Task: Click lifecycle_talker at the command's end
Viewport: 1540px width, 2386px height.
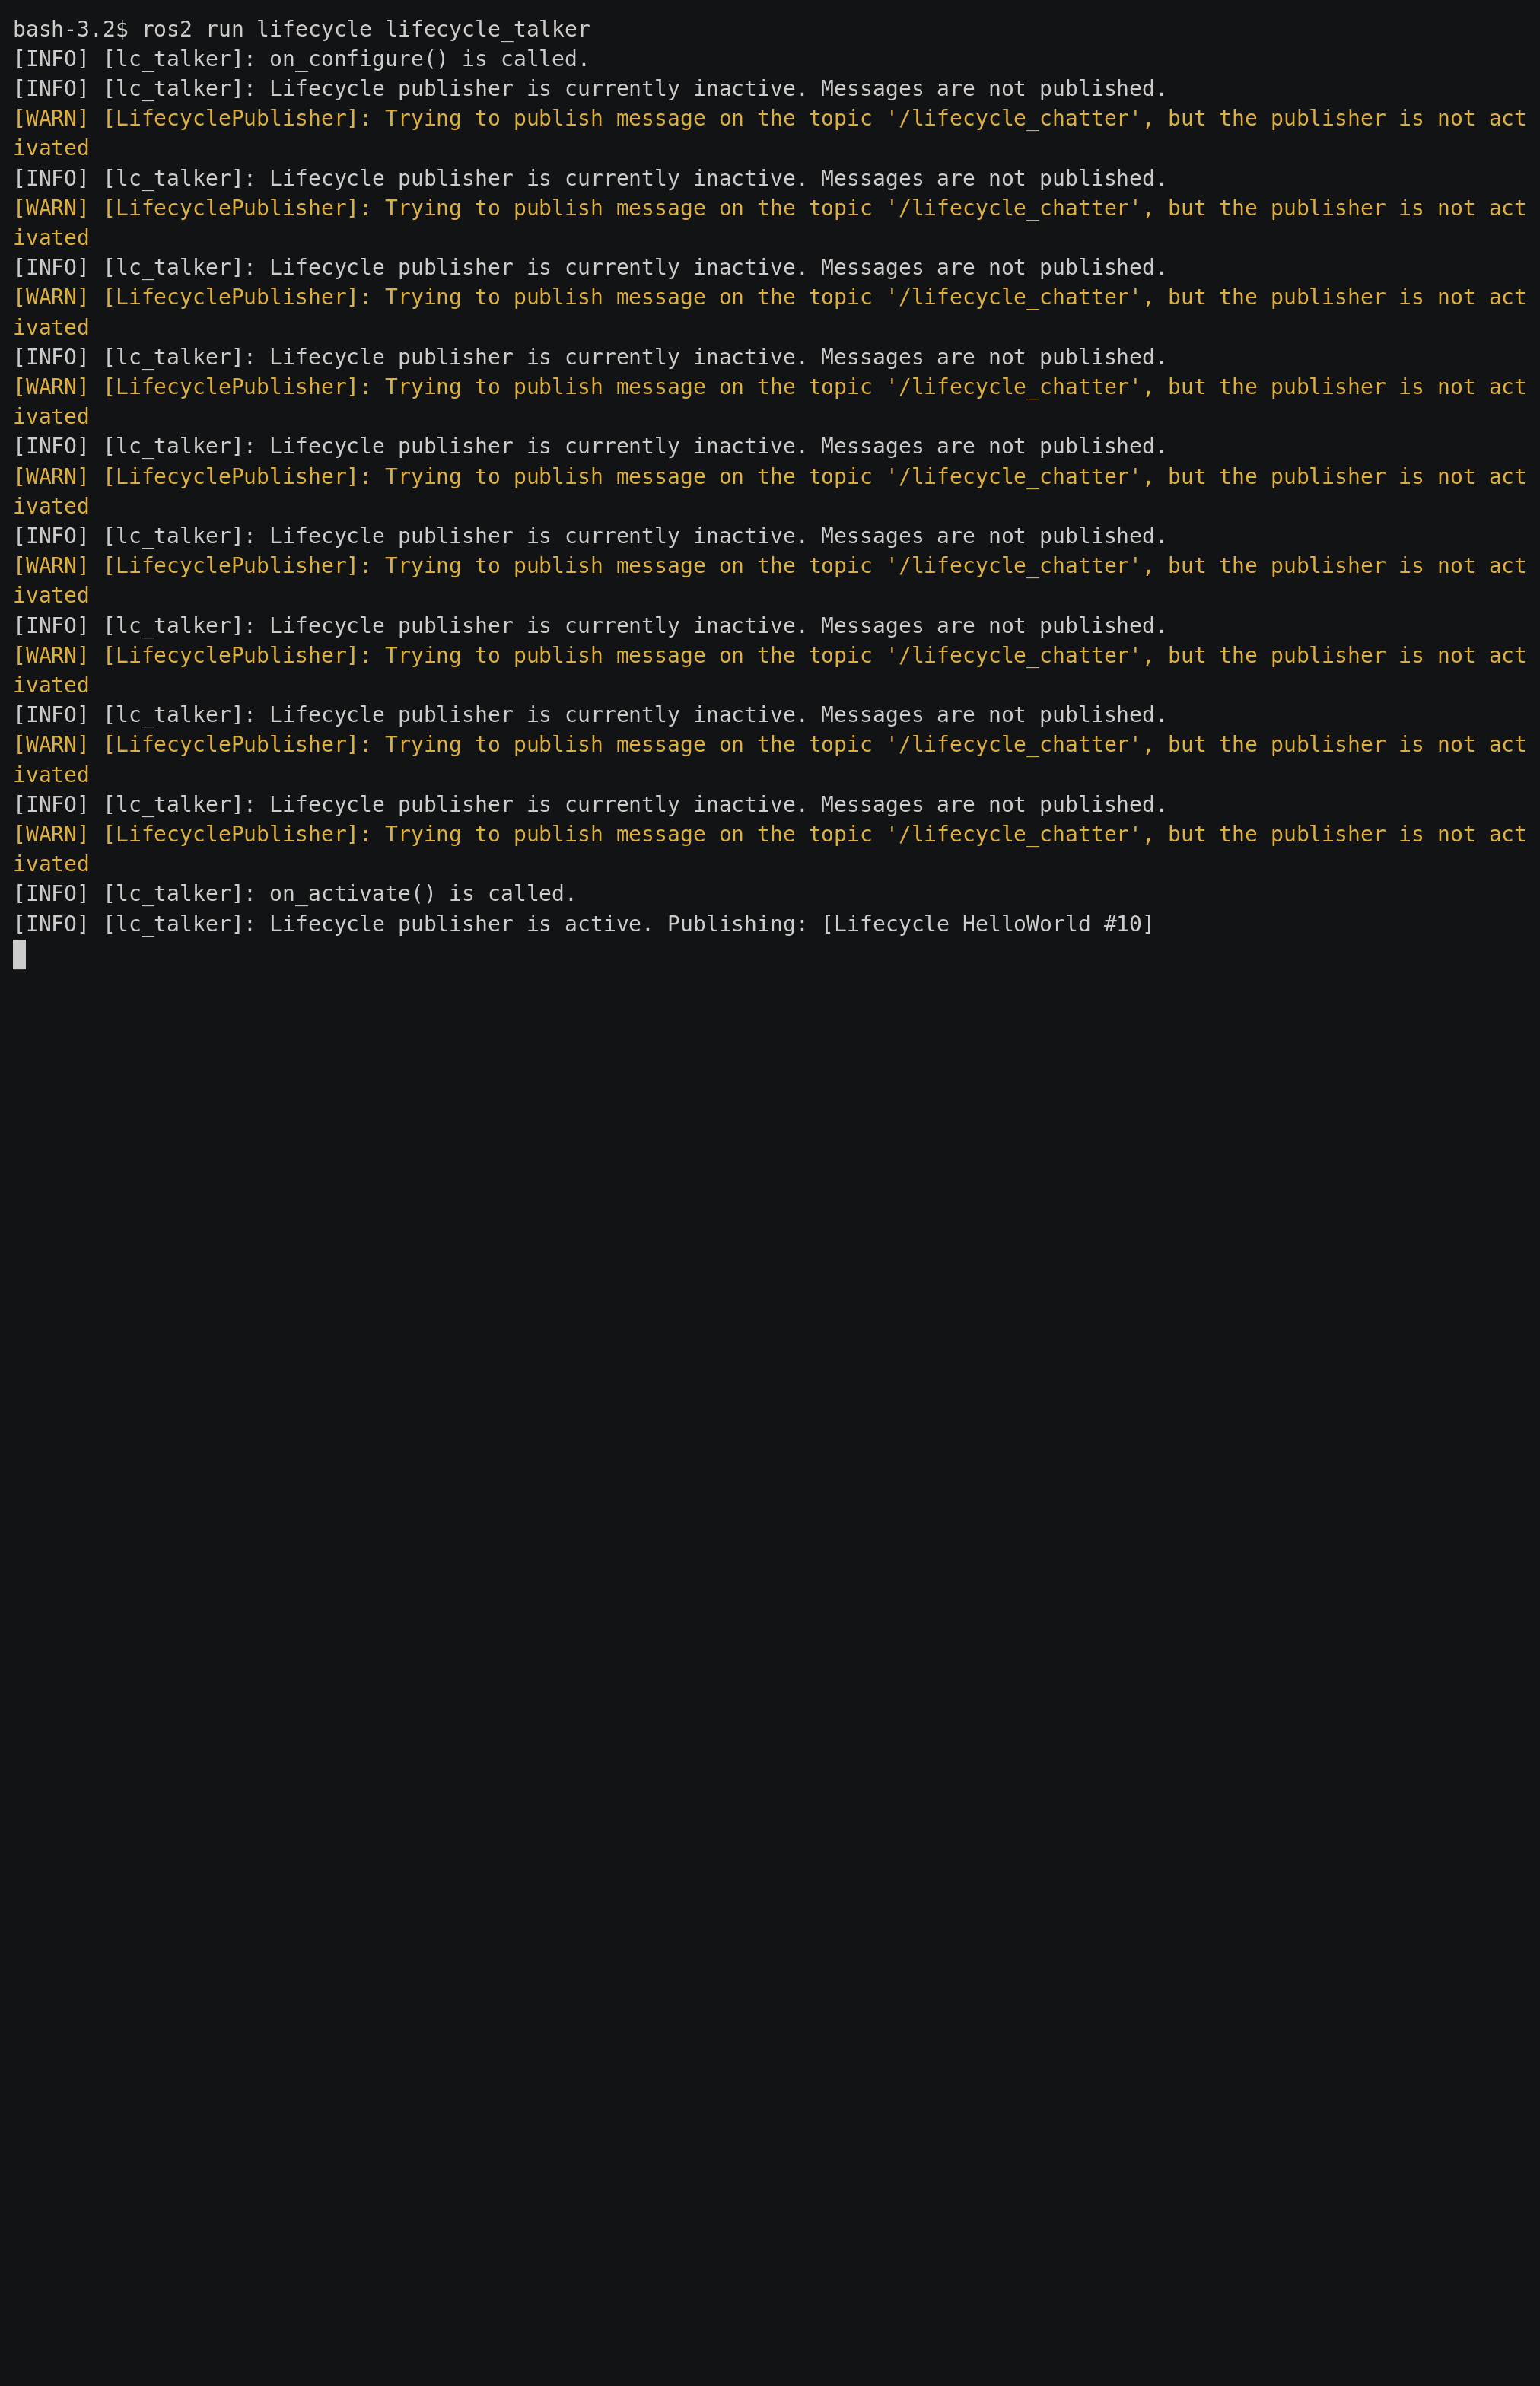Action: coord(487,30)
